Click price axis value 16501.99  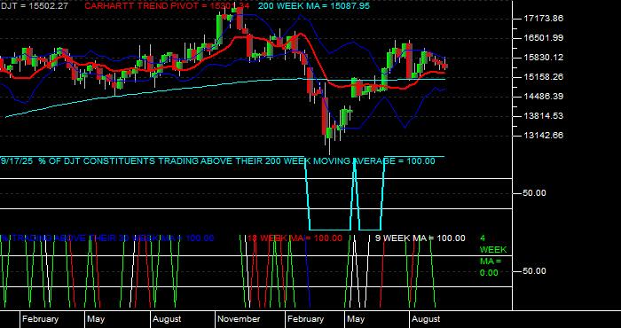(x=543, y=38)
